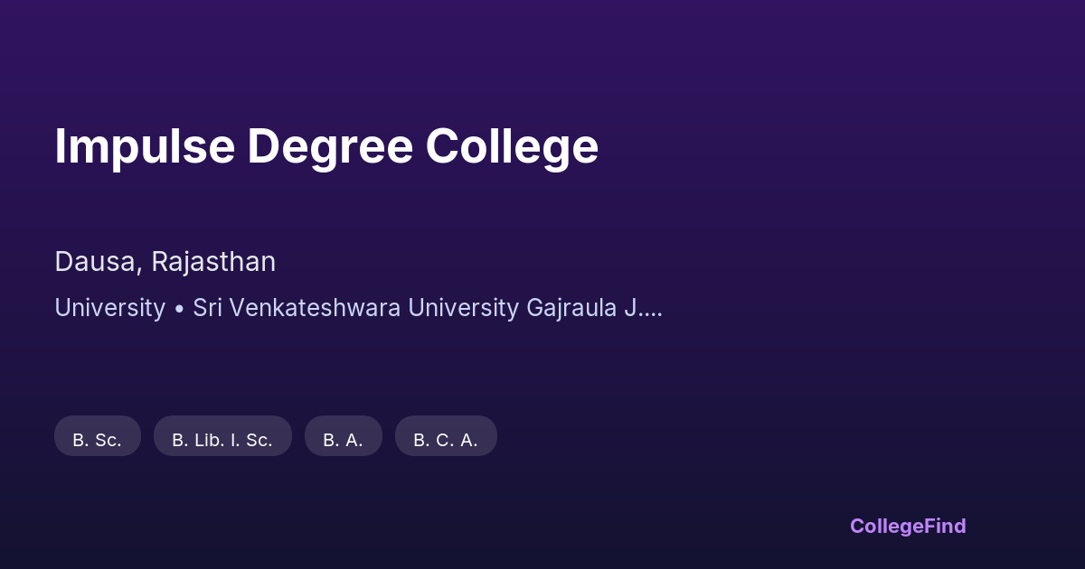Click the Dausa, Rajasthan location text

tap(165, 262)
